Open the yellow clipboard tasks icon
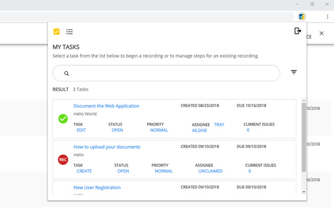This screenshot has height=209, width=334. [x=56, y=31]
